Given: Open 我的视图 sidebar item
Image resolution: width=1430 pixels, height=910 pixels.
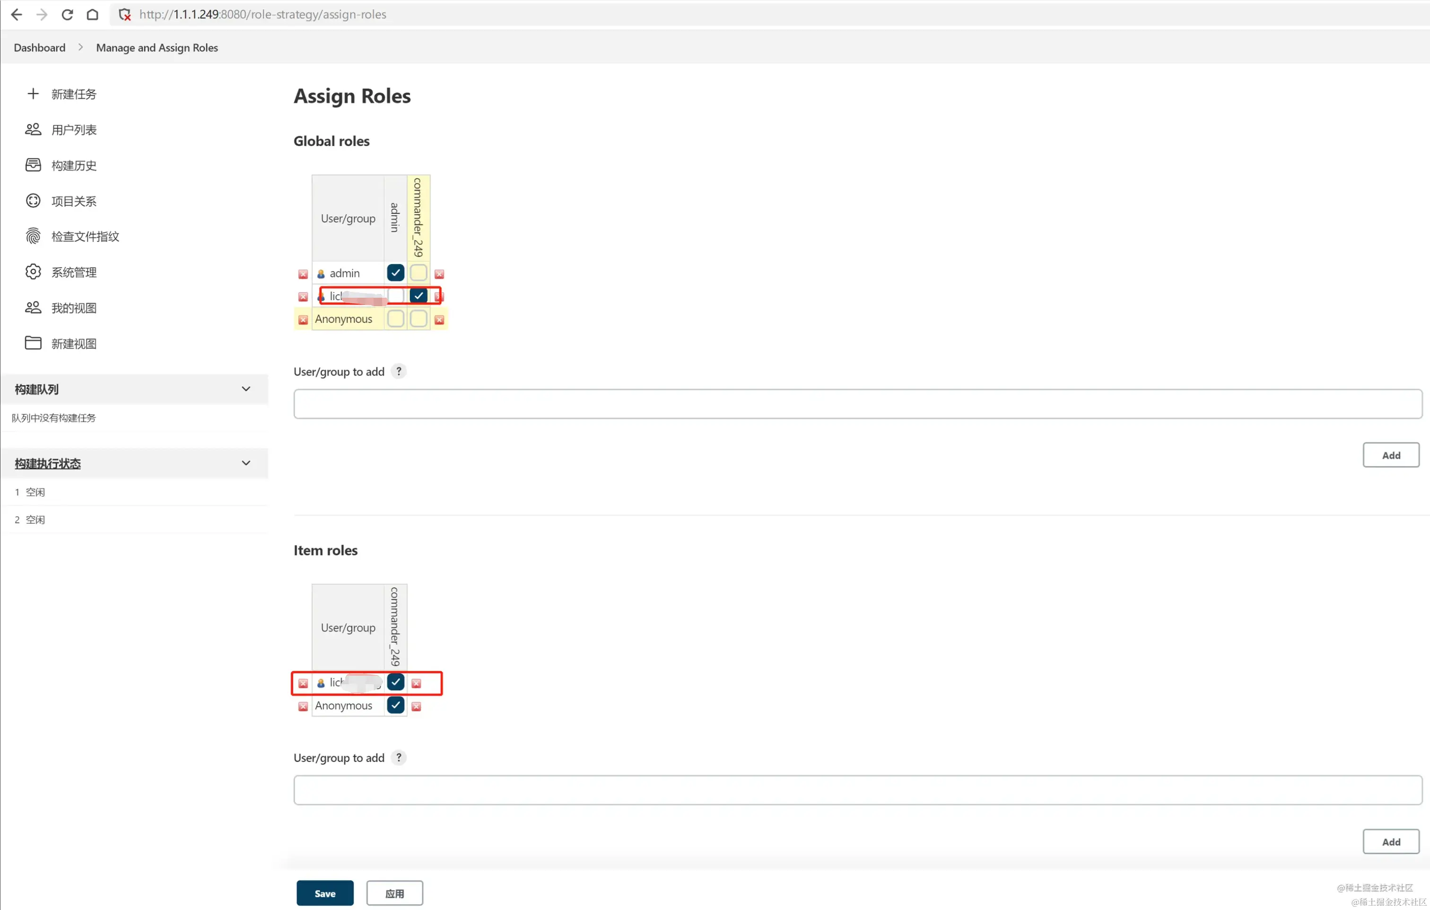Looking at the screenshot, I should (73, 308).
